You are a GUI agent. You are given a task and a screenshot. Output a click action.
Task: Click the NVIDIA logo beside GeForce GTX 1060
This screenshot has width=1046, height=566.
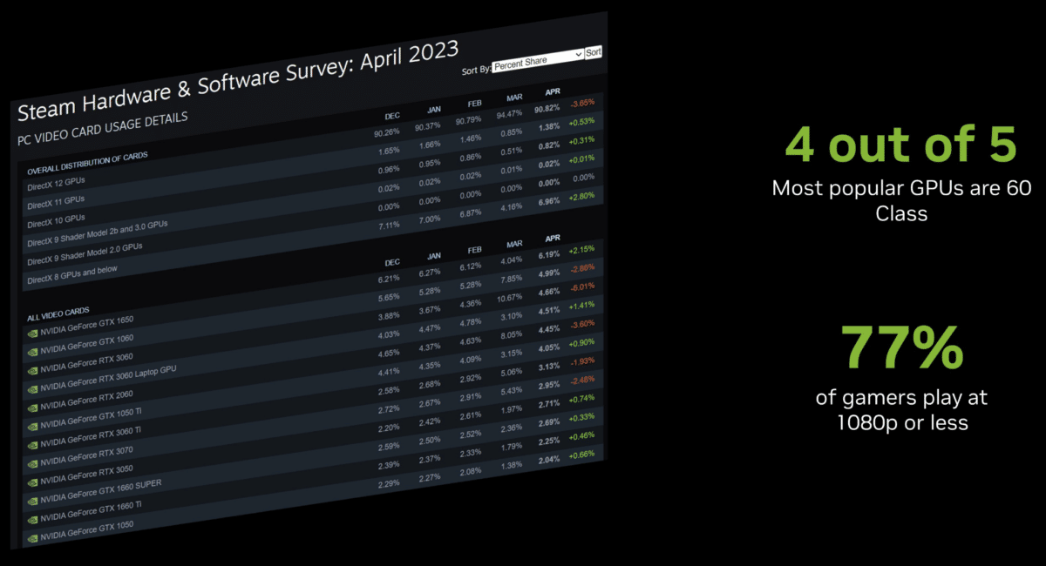click(34, 352)
